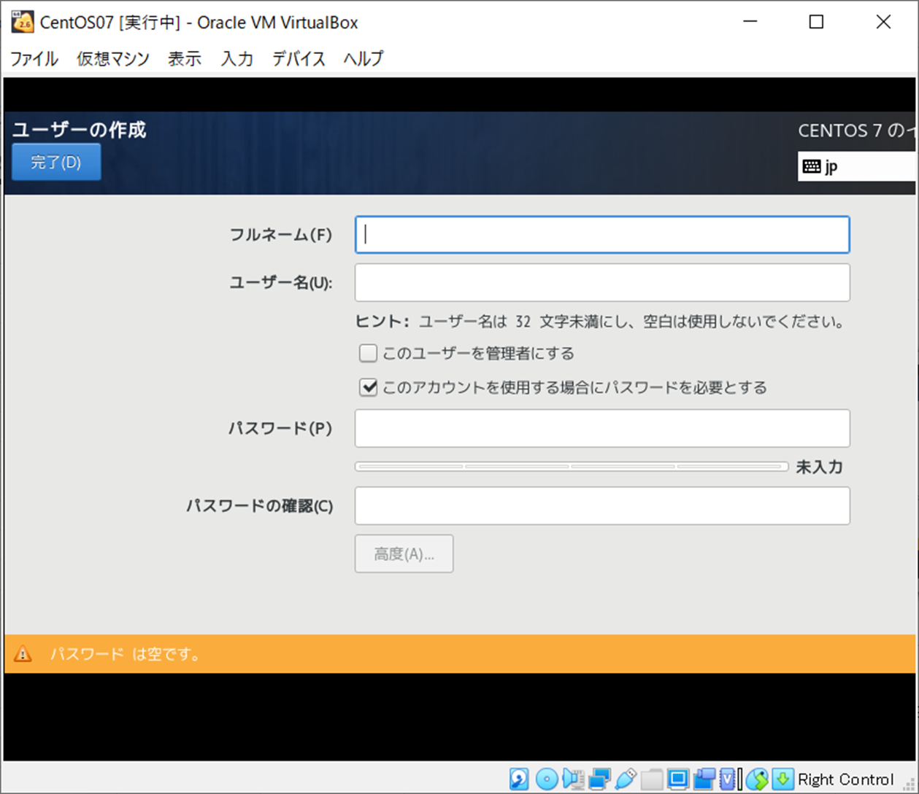This screenshot has width=919, height=794.
Task: Click the green arrow keyboard capture icon
Action: pyautogui.click(x=783, y=779)
